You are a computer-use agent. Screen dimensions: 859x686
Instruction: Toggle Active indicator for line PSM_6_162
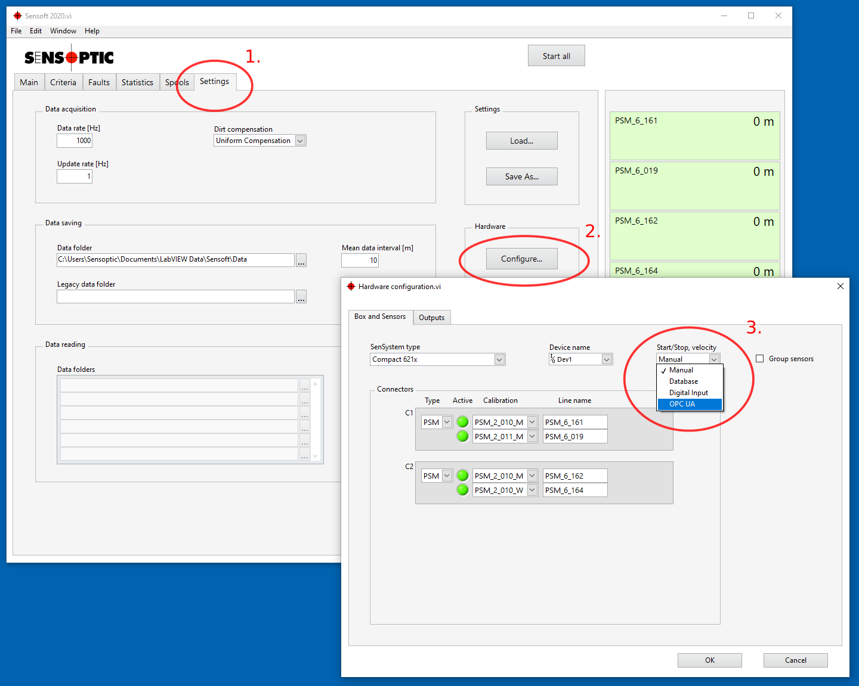[x=462, y=476]
